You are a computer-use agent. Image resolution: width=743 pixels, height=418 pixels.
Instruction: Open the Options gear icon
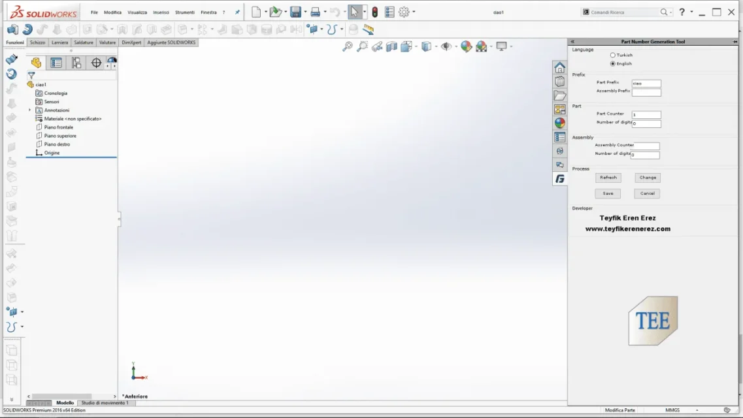click(x=404, y=12)
